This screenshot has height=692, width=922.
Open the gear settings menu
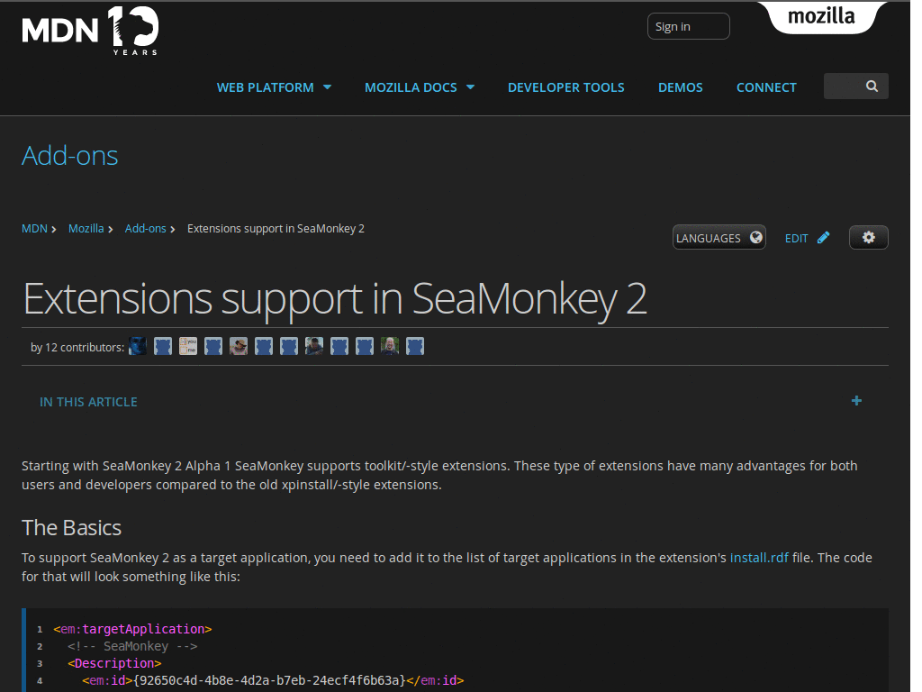(x=869, y=237)
